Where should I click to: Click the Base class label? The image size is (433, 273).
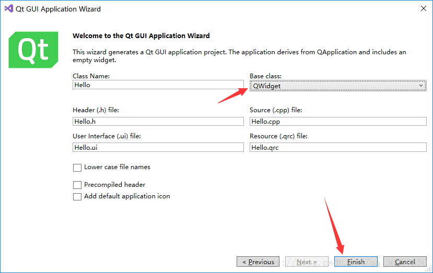(266, 76)
